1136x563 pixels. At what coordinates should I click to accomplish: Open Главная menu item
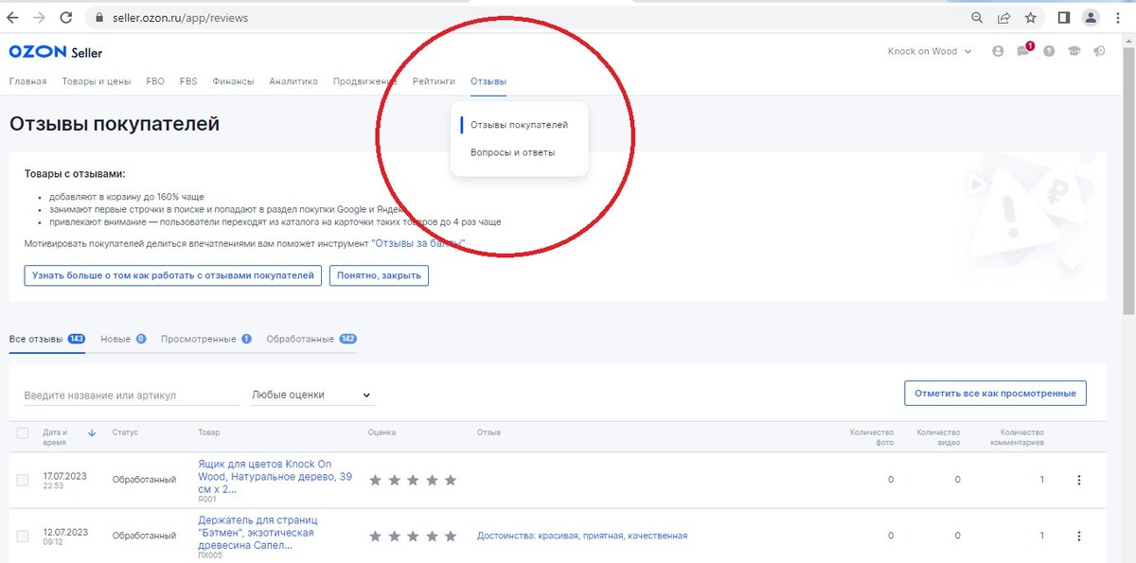(27, 81)
